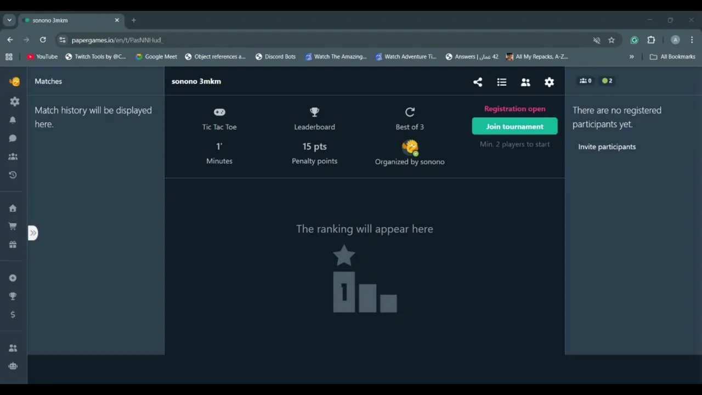Open the profile avatar in the left sidebar
Screen dimensions: 702x395
click(x=15, y=82)
